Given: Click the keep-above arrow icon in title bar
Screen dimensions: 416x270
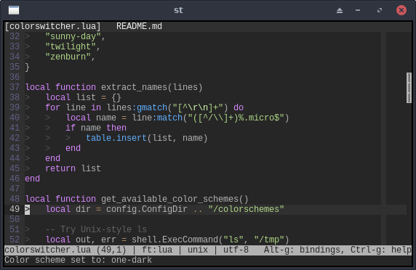Looking at the screenshot, I should [340, 10].
